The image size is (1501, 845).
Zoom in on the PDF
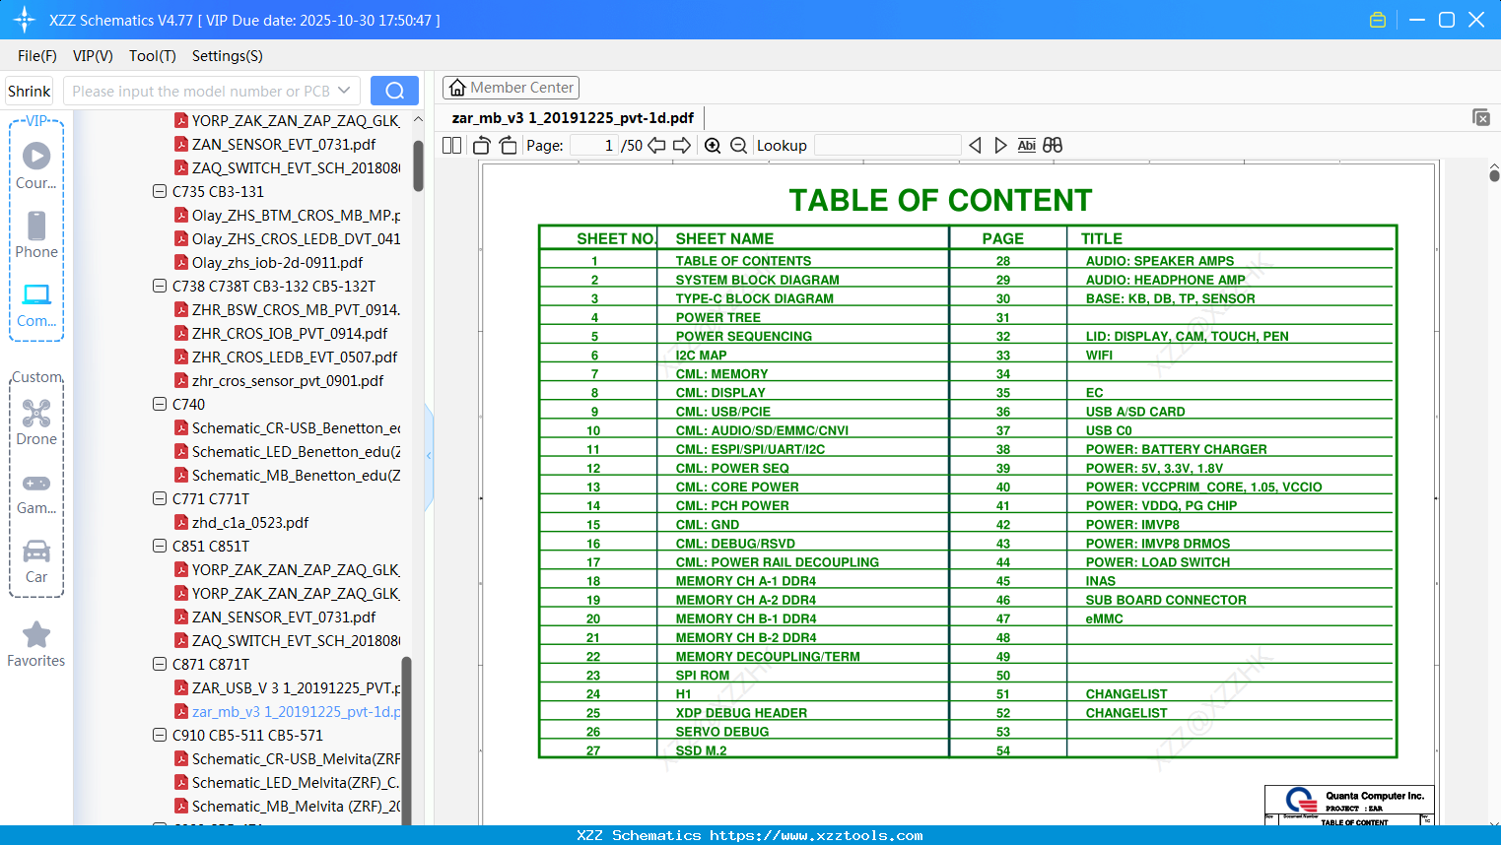tap(713, 146)
